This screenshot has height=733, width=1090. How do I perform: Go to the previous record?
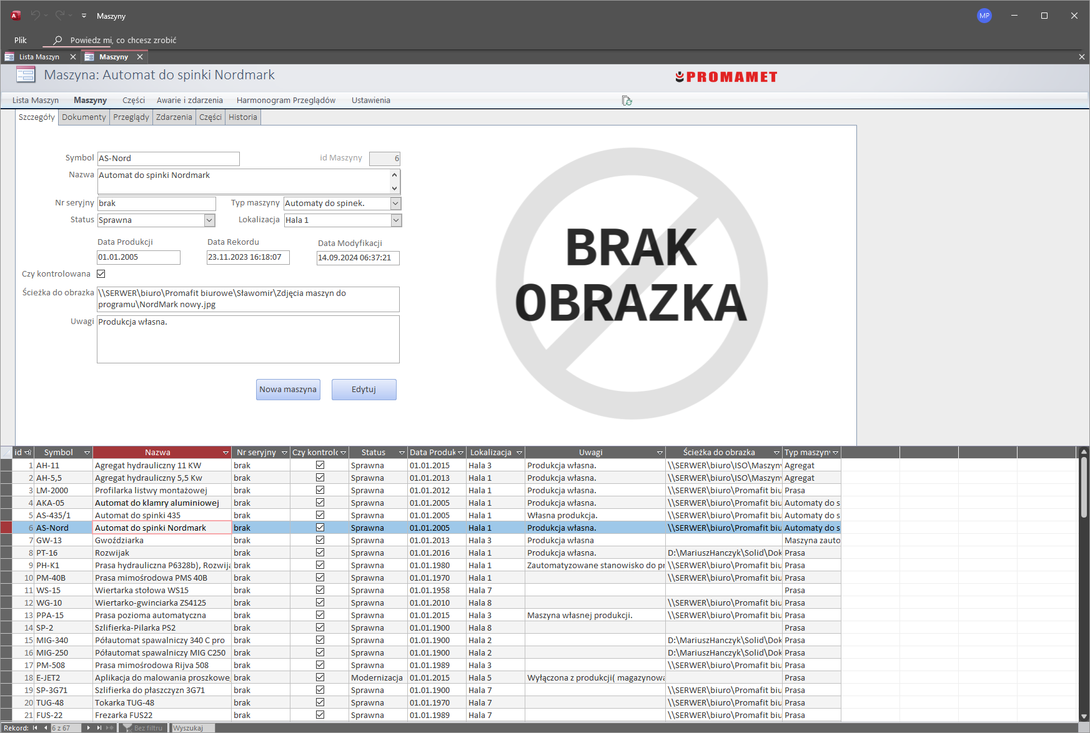(46, 727)
